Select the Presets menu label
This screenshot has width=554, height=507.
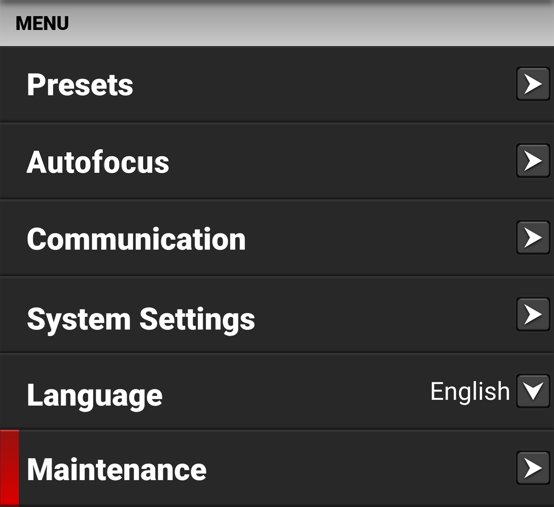pyautogui.click(x=80, y=85)
